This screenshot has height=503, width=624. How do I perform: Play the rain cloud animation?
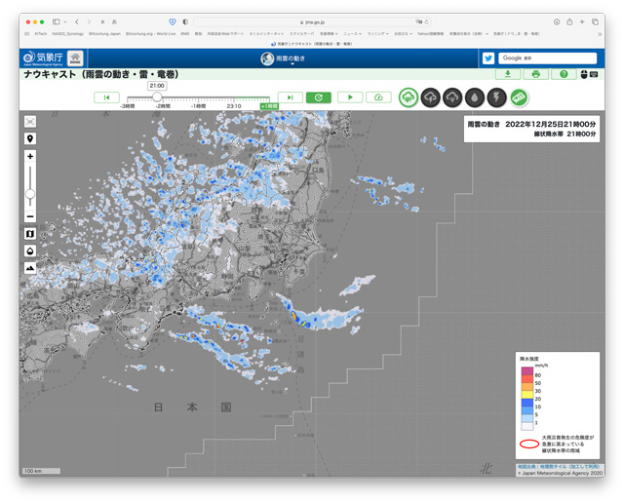pyautogui.click(x=349, y=97)
